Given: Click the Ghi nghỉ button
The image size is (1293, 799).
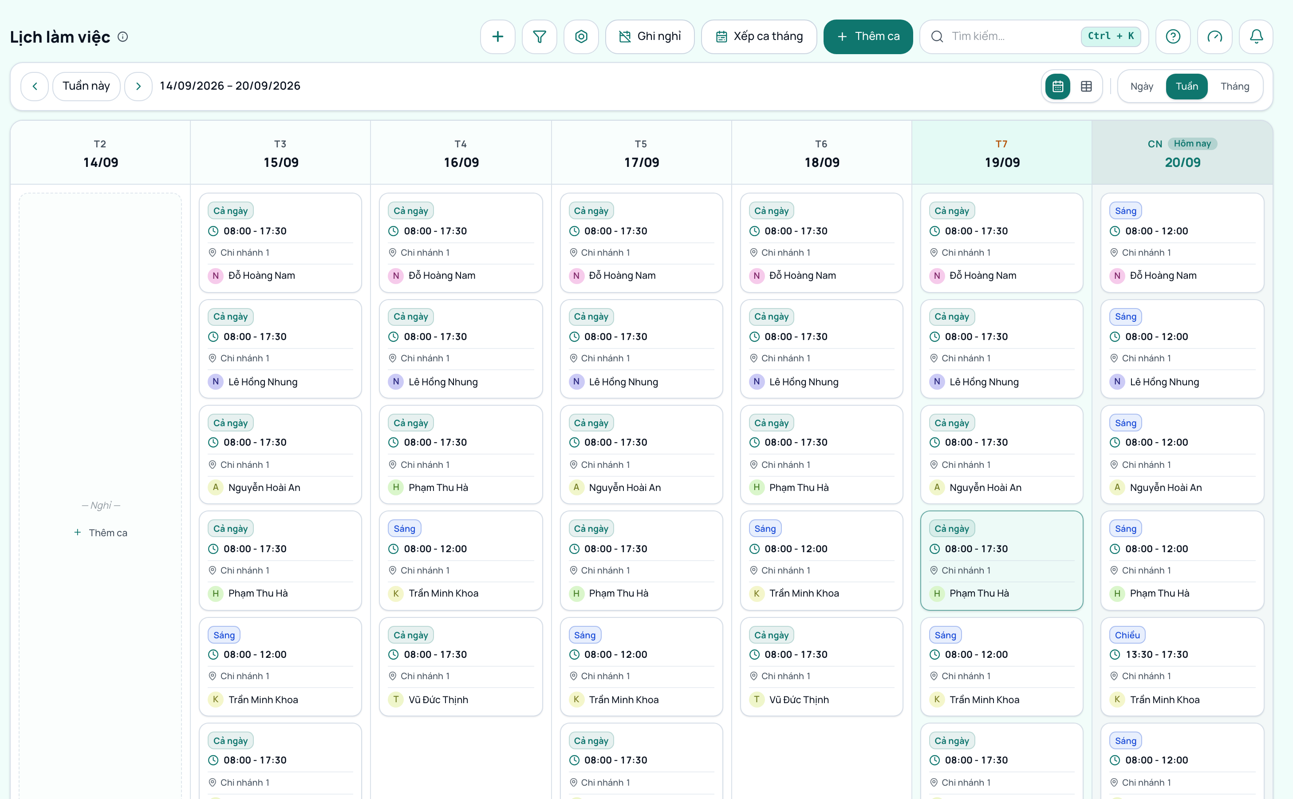Looking at the screenshot, I should coord(650,36).
